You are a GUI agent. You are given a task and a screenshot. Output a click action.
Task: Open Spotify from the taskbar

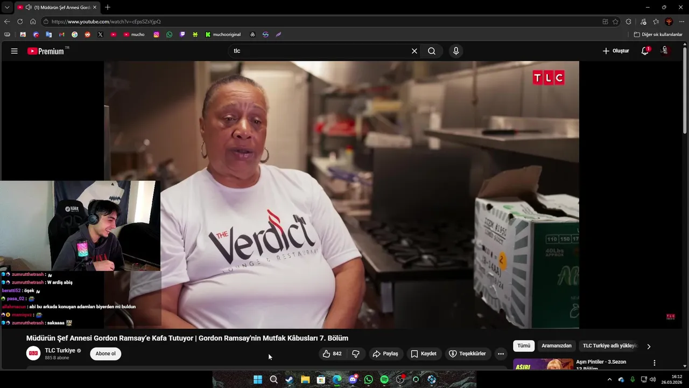tap(384, 379)
